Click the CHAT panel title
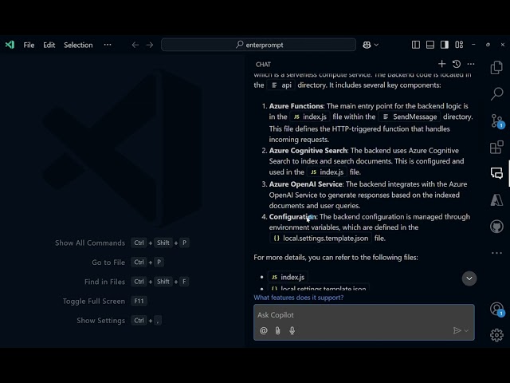Viewport: 510px width, 383px height. [x=263, y=65]
